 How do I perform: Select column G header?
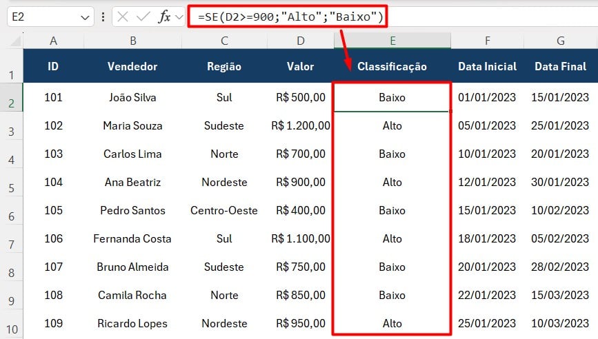pyautogui.click(x=561, y=41)
